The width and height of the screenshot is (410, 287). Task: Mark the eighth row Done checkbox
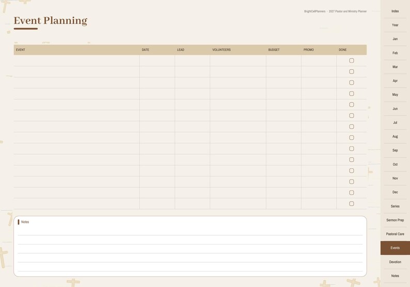pyautogui.click(x=352, y=138)
